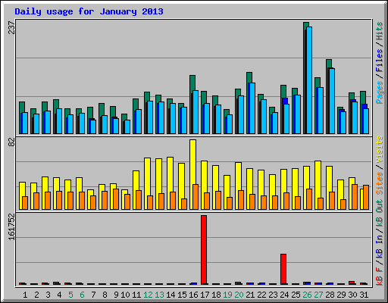The image size is (388, 303).
Task: Click day 26 label on x-axis
Action: 307,295
